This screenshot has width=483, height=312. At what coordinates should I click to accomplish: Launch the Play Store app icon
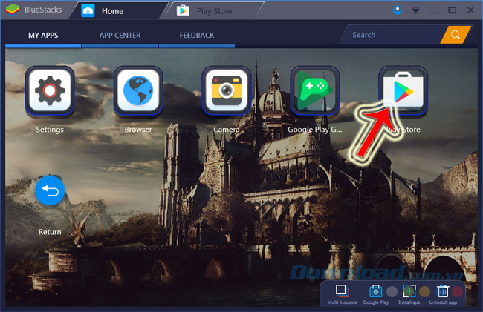coord(403,90)
